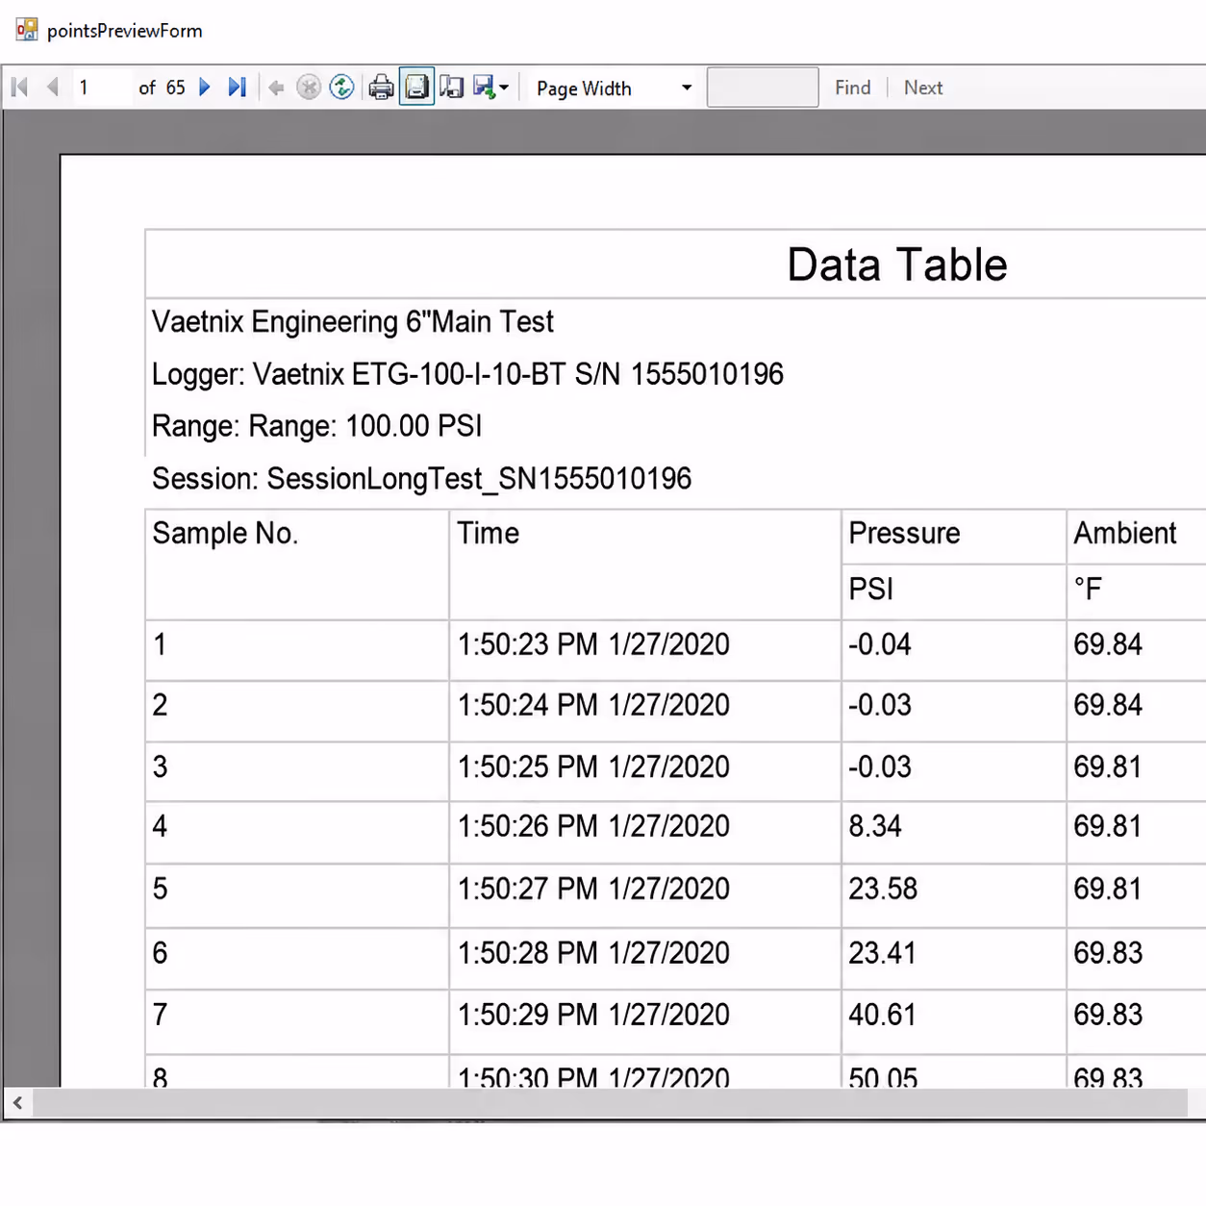Image resolution: width=1206 pixels, height=1206 pixels.
Task: Focus the Find text search box
Action: pyautogui.click(x=763, y=88)
